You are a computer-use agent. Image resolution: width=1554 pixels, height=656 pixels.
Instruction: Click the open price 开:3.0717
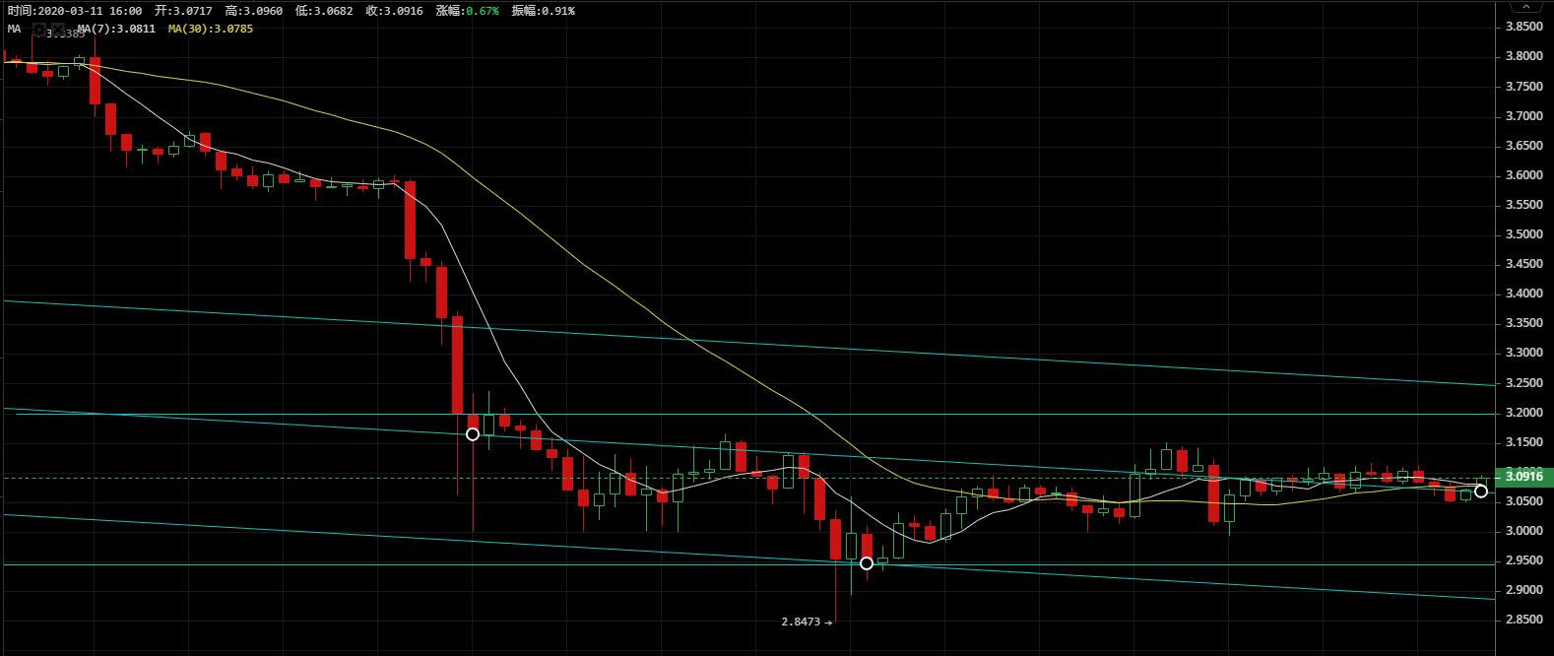coord(183,11)
